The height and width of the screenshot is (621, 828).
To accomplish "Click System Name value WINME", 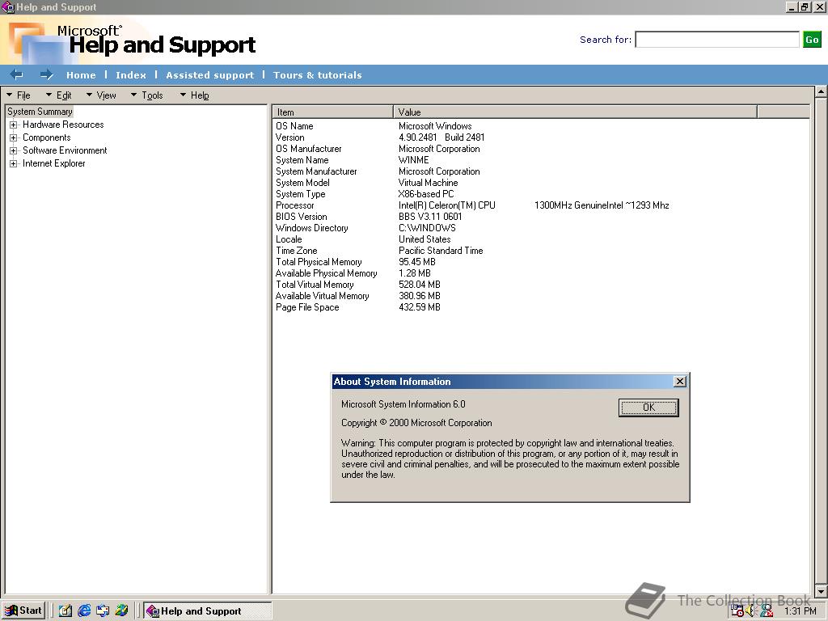I will click(x=413, y=160).
